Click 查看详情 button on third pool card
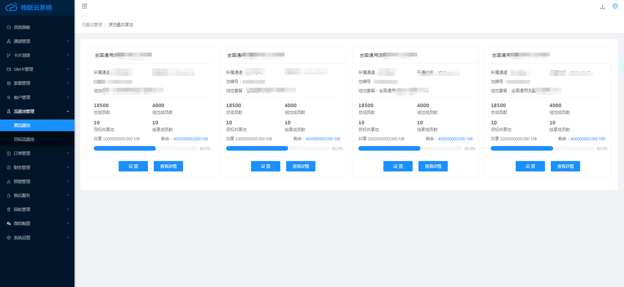 pos(433,166)
